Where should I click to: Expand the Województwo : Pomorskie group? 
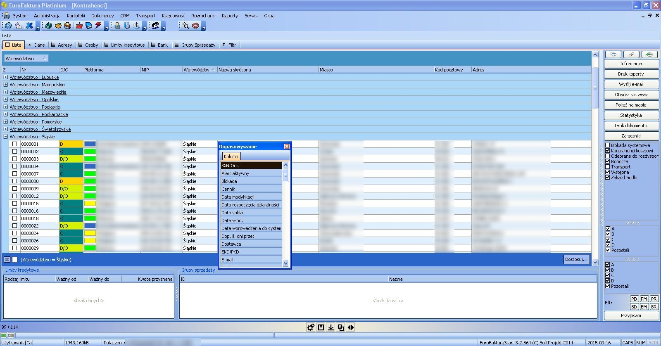pos(6,122)
